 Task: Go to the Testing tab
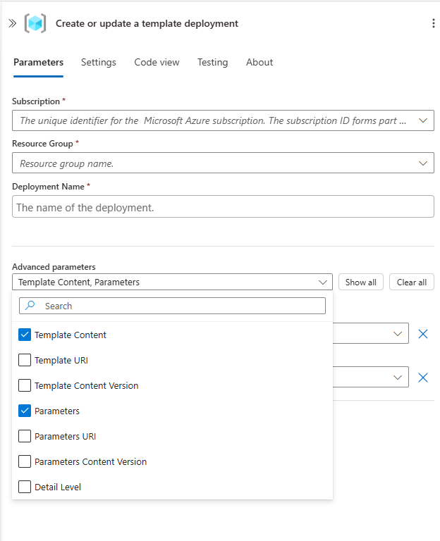point(212,63)
